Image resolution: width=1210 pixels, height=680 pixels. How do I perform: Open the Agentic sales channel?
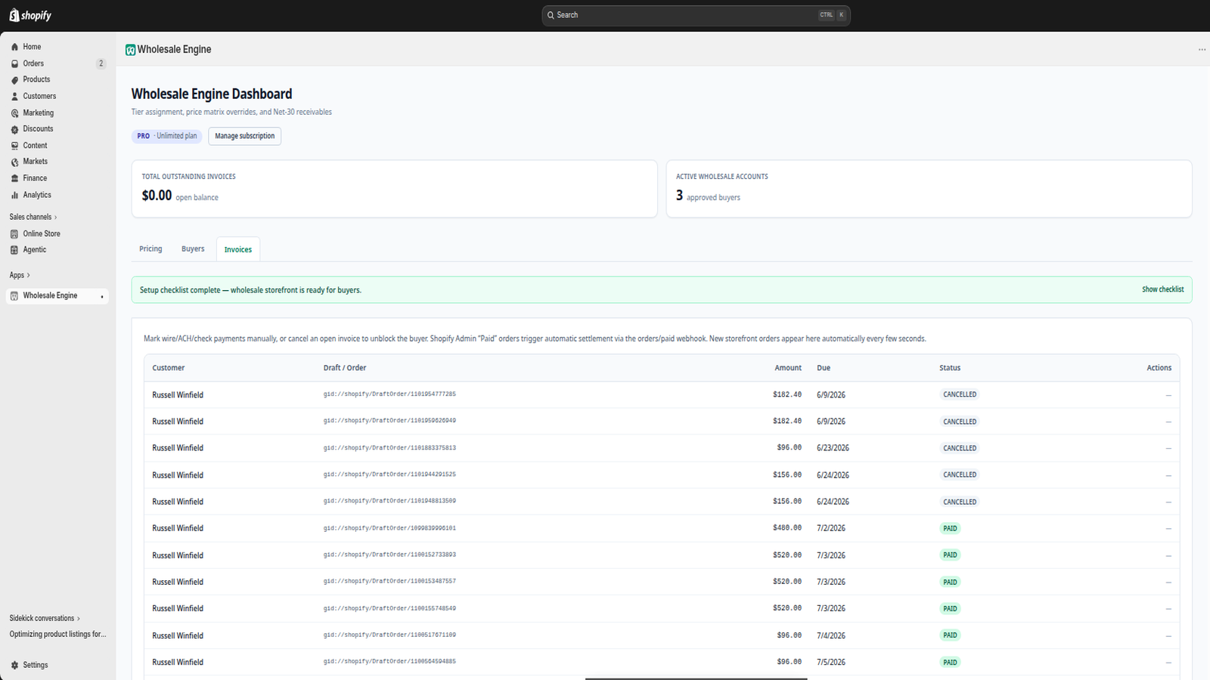34,249
